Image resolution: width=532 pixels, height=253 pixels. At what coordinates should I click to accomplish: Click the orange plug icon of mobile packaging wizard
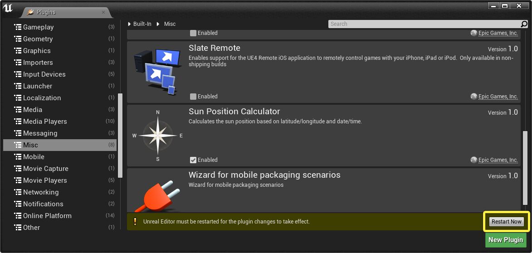(x=157, y=196)
